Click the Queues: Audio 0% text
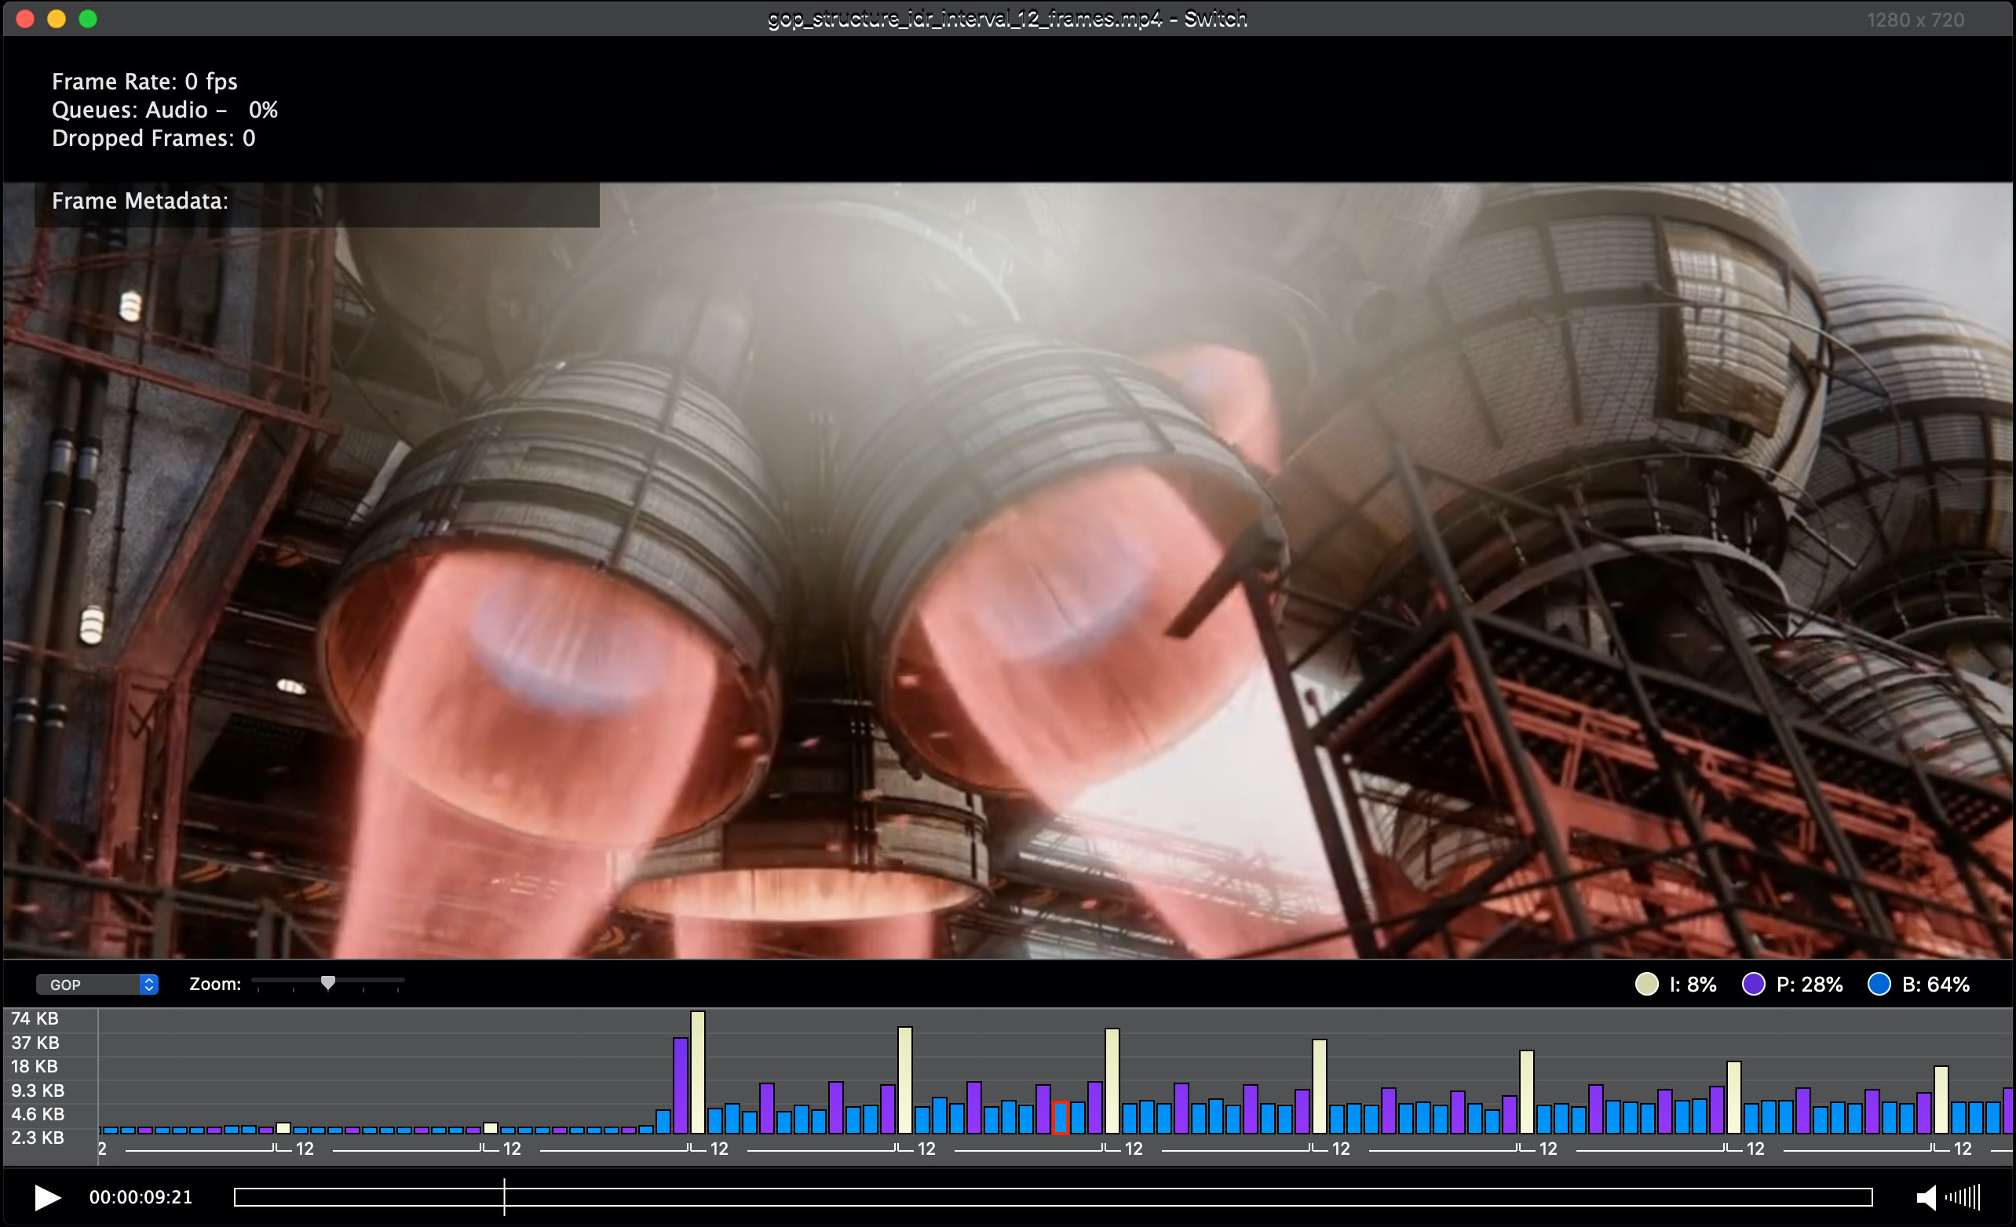 click(166, 110)
